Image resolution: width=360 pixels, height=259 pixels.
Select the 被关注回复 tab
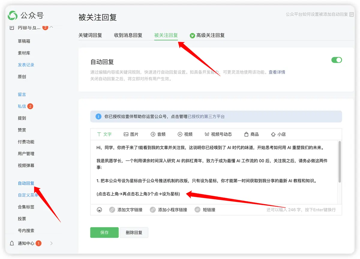coord(166,35)
